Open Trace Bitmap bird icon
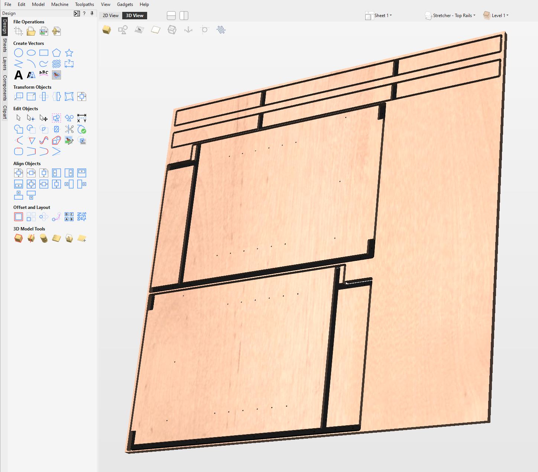538x472 pixels. pos(56,75)
